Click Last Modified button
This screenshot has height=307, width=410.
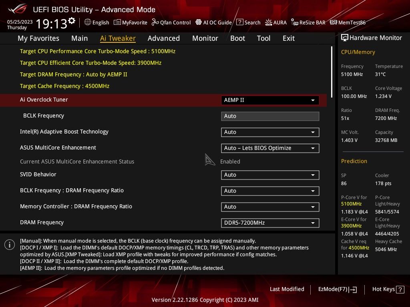tap(287, 289)
